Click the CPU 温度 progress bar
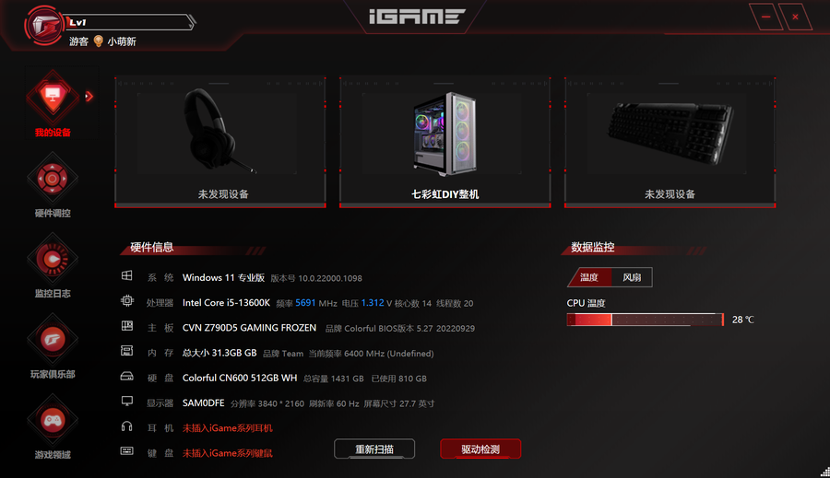 [x=645, y=320]
